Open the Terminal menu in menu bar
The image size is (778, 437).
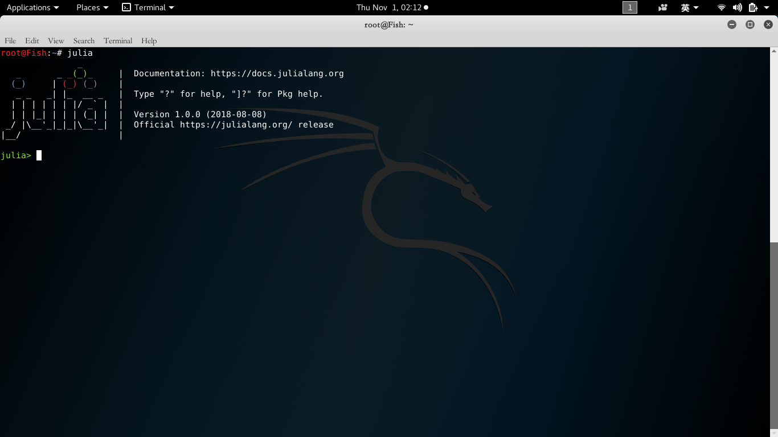pyautogui.click(x=118, y=40)
